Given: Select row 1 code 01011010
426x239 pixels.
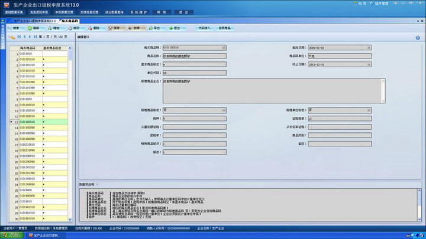Looking at the screenshot, I should pyautogui.click(x=38, y=54).
